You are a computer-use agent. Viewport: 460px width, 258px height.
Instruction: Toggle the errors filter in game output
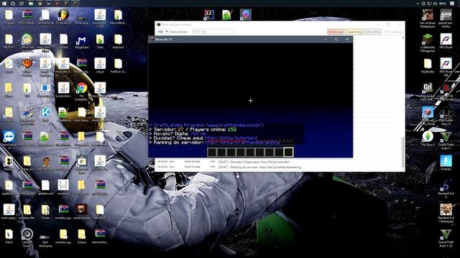click(335, 32)
